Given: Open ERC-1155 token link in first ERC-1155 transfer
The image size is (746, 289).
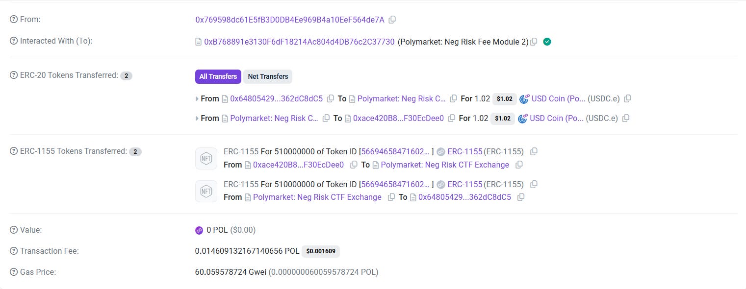Looking at the screenshot, I should coord(465,151).
